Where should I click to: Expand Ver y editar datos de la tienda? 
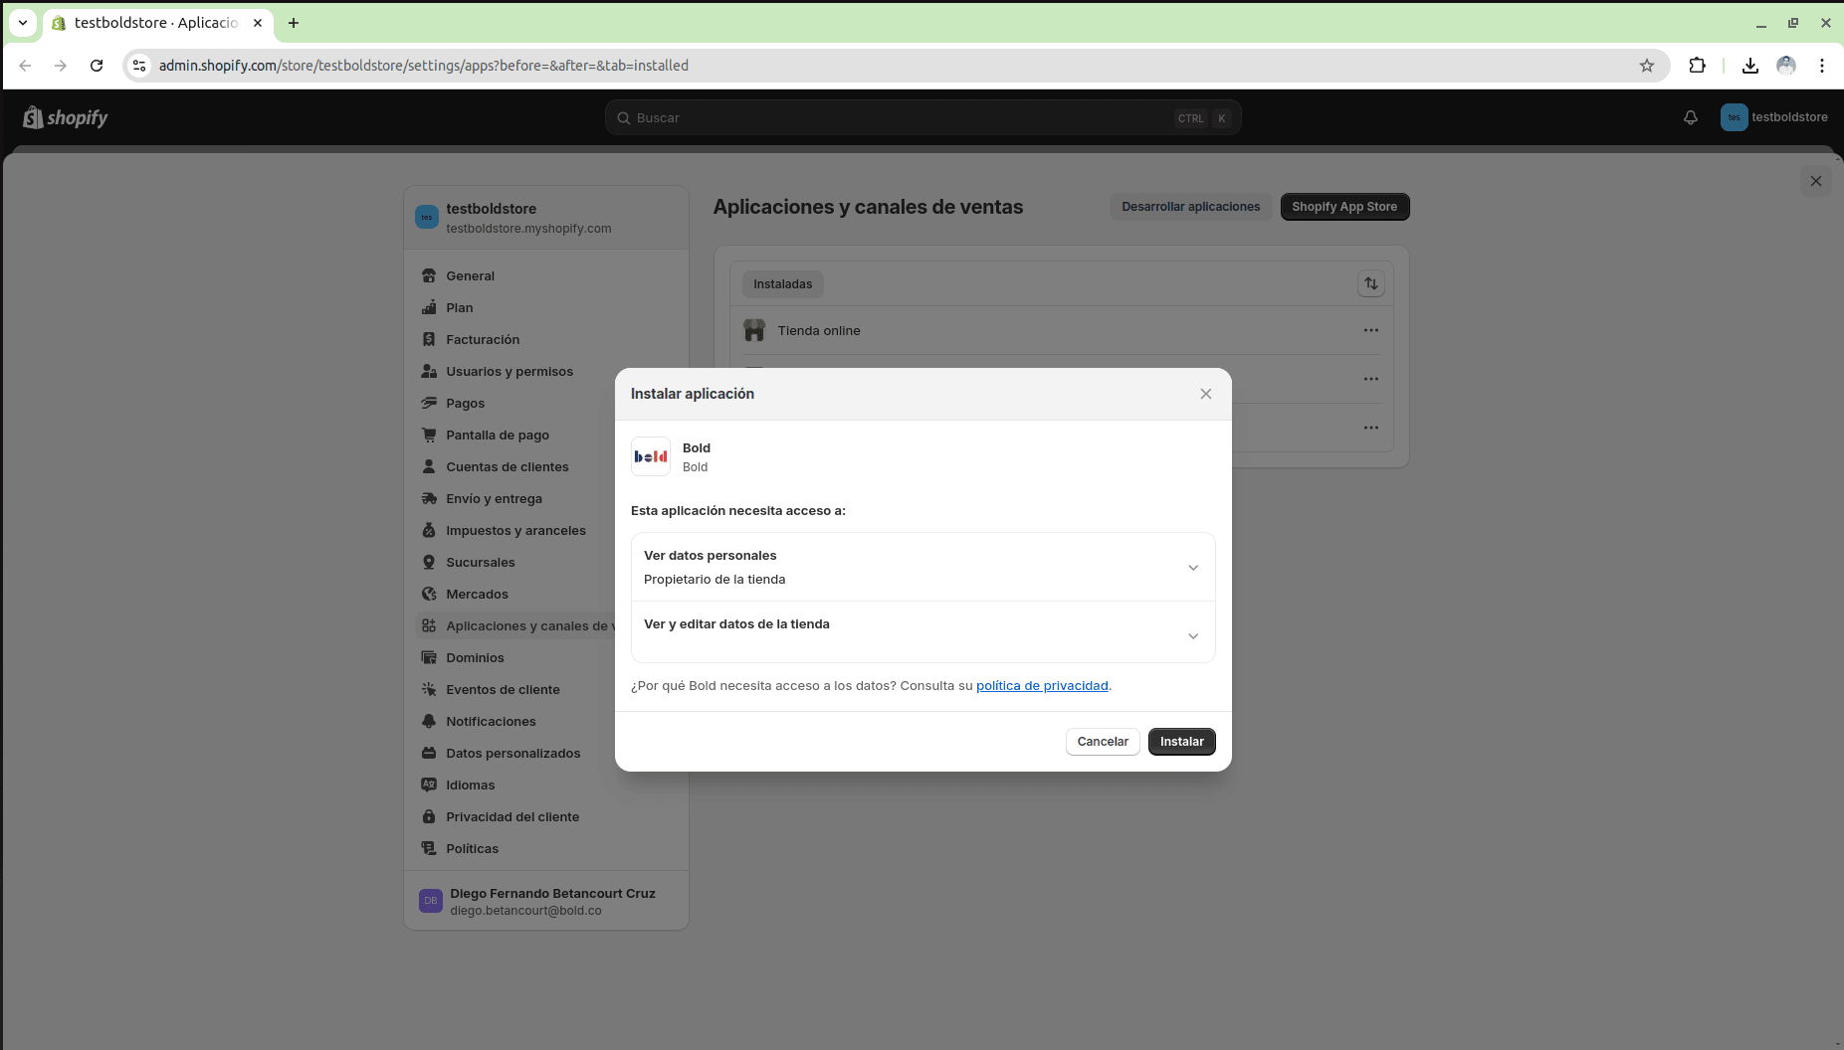pos(922,632)
